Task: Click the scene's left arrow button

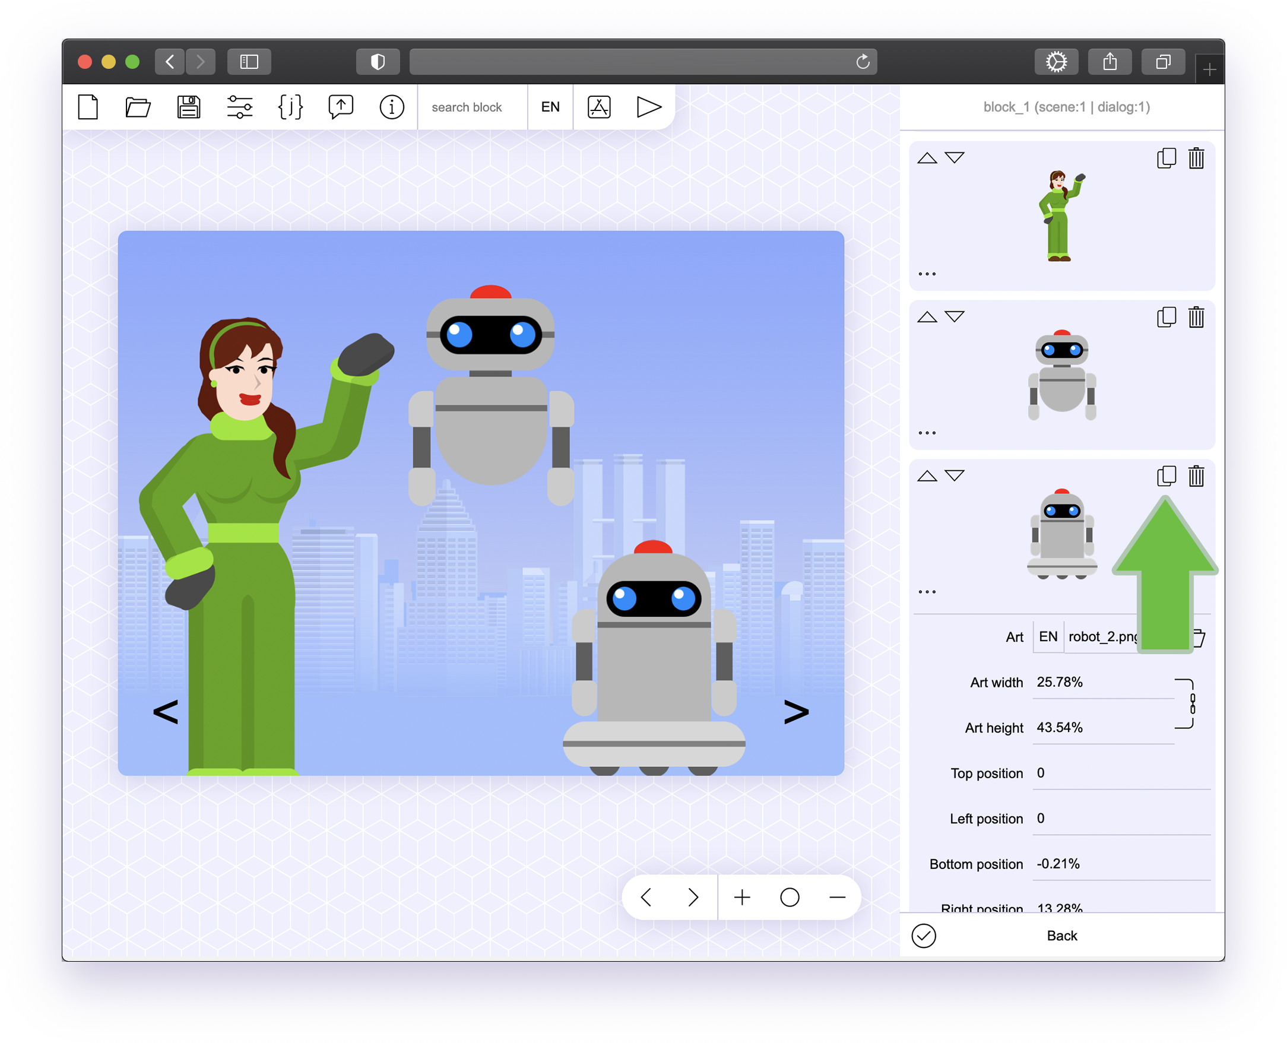Action: click(x=165, y=712)
